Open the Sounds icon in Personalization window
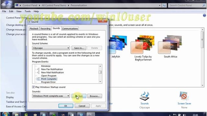The height and width of the screenshot is (116, 207). click(145, 96)
